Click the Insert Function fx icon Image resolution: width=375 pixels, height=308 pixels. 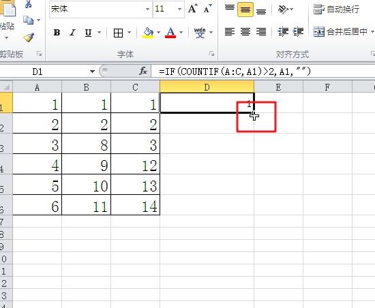pyautogui.click(x=143, y=71)
